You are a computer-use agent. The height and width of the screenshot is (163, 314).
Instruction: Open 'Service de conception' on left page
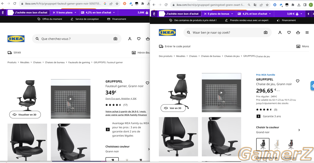click(85, 19)
